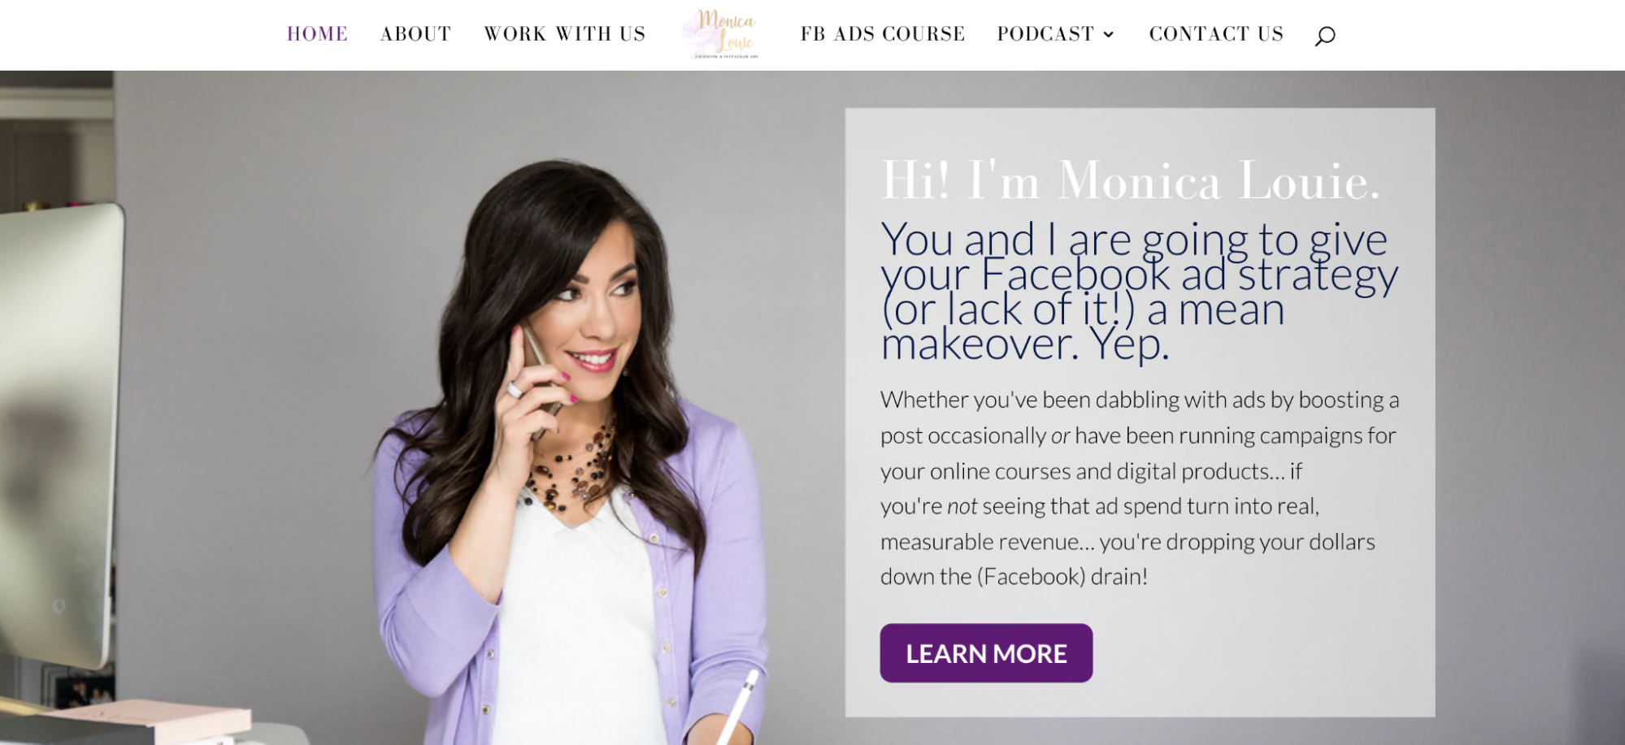Image resolution: width=1625 pixels, height=745 pixels.
Task: Click the Monica Louie logo
Action: tap(722, 34)
